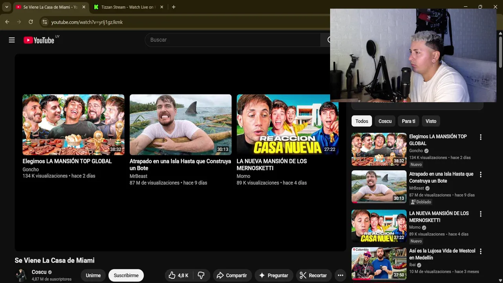This screenshot has width=503, height=283.
Task: Focus the Buscar search box
Action: [x=233, y=40]
